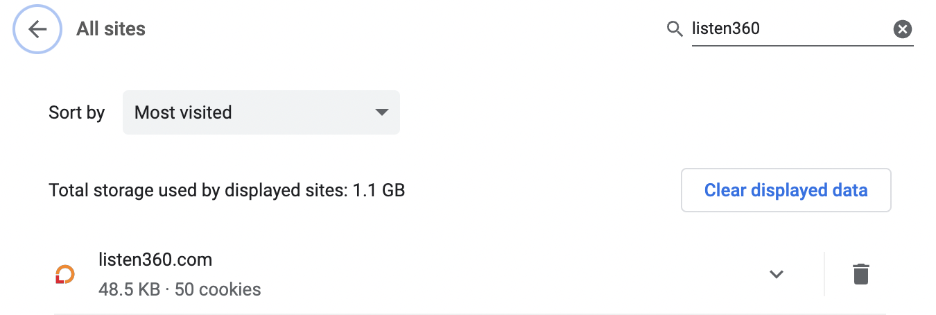
Task: Delete listen360.com data via trash icon
Action: point(860,274)
